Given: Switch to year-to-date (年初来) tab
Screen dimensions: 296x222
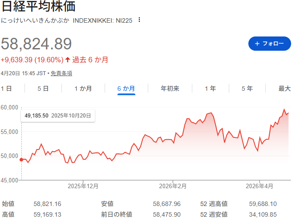Looking at the screenshot, I should [x=170, y=89].
